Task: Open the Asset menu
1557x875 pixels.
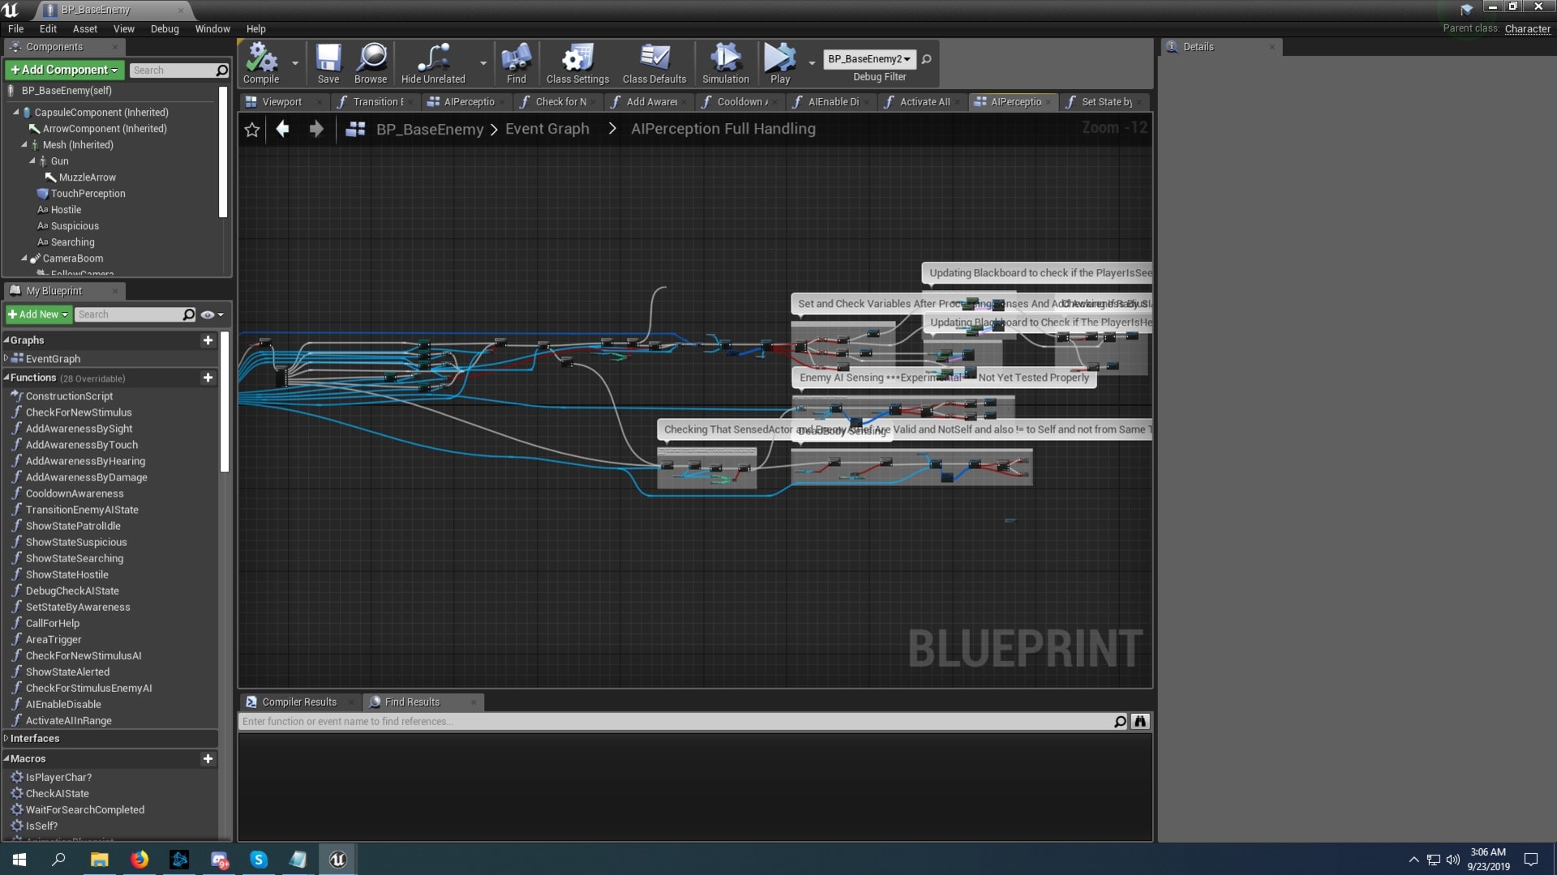Action: tap(85, 28)
